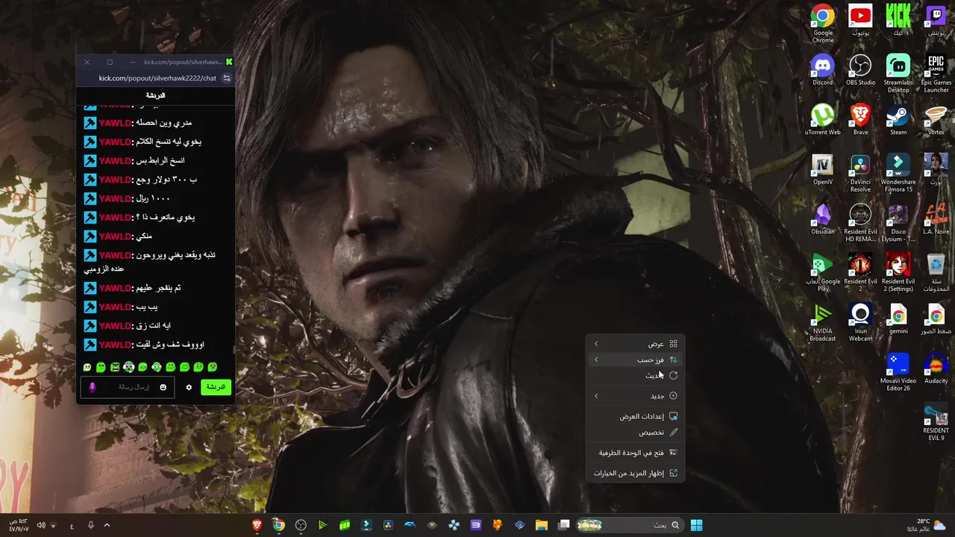Image resolution: width=955 pixels, height=537 pixels.
Task: Select the RESIDENT EVIL 9 desktop icon
Action: pyautogui.click(x=936, y=421)
